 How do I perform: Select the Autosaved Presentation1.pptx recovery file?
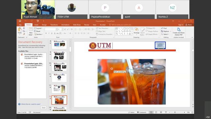tap(33, 56)
